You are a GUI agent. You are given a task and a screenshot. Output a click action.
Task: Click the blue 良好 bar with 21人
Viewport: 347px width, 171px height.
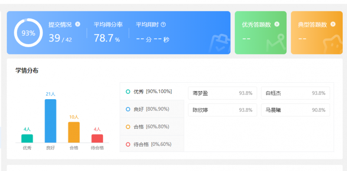[x=50, y=121]
